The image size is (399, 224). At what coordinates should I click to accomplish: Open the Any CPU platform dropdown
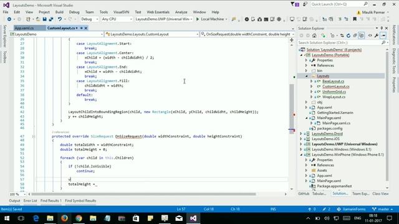(117, 19)
